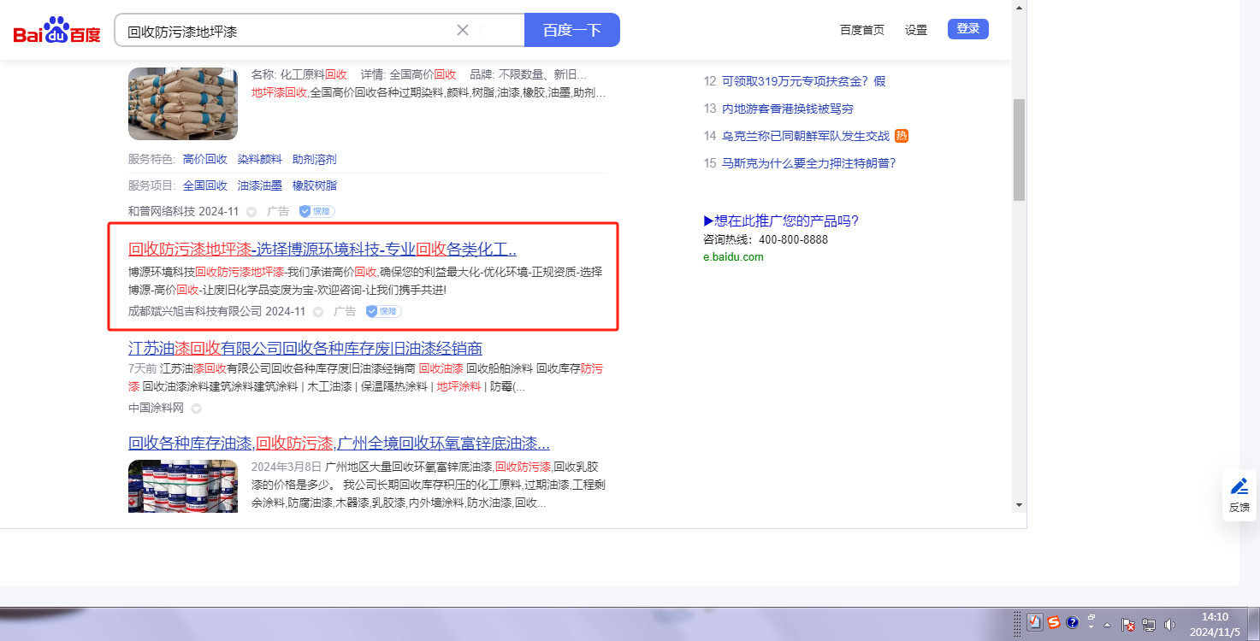Screen dimensions: 1260x641
Task: Expand dropdown arrow after 成都斌兴旭吉科技有限公司 2024-11
Action: coord(318,312)
